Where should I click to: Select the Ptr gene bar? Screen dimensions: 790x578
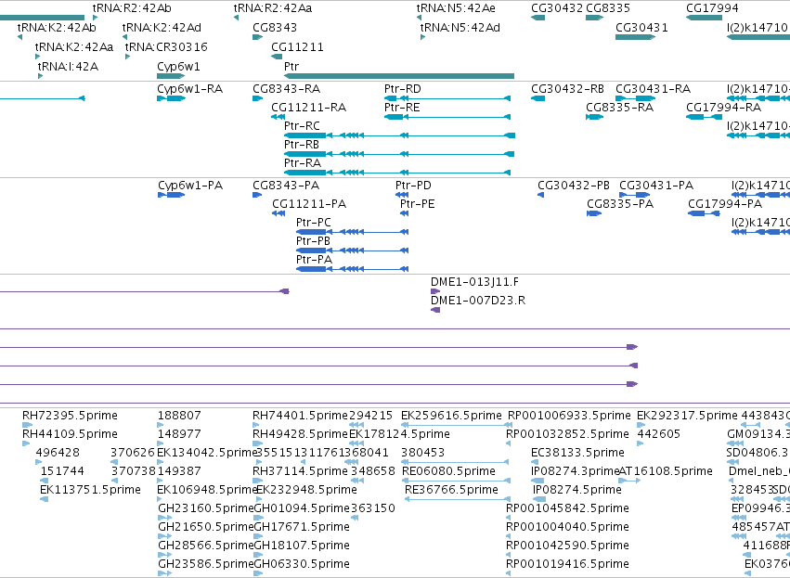tap(399, 76)
